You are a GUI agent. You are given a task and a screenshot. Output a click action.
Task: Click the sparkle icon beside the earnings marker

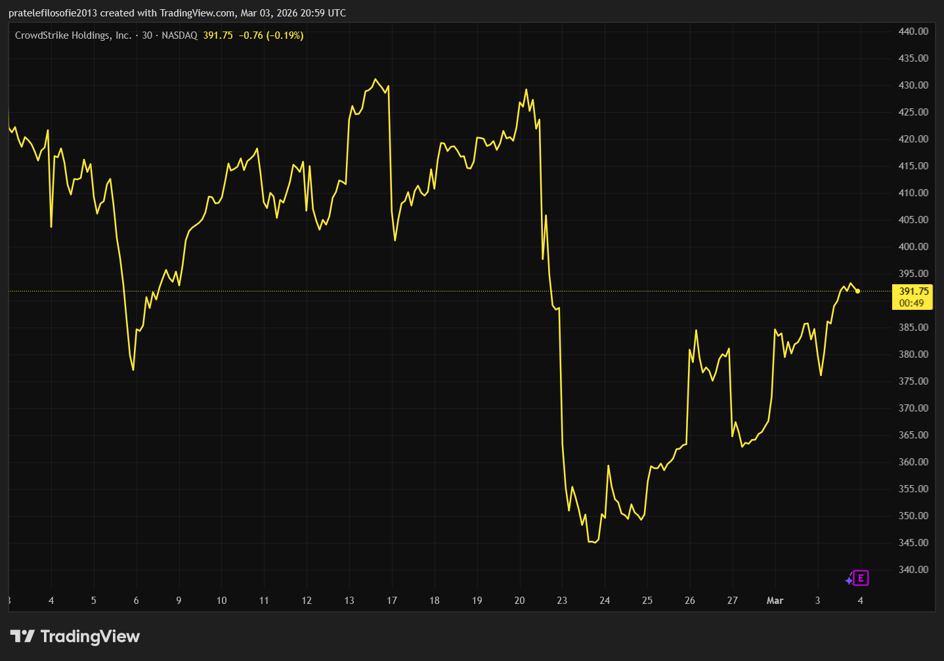click(x=849, y=580)
